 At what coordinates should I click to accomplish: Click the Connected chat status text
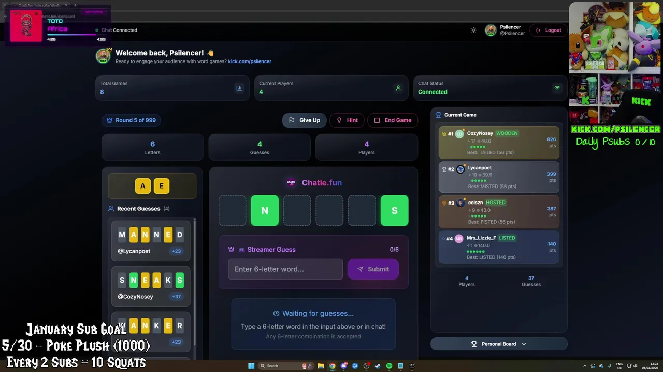point(433,92)
